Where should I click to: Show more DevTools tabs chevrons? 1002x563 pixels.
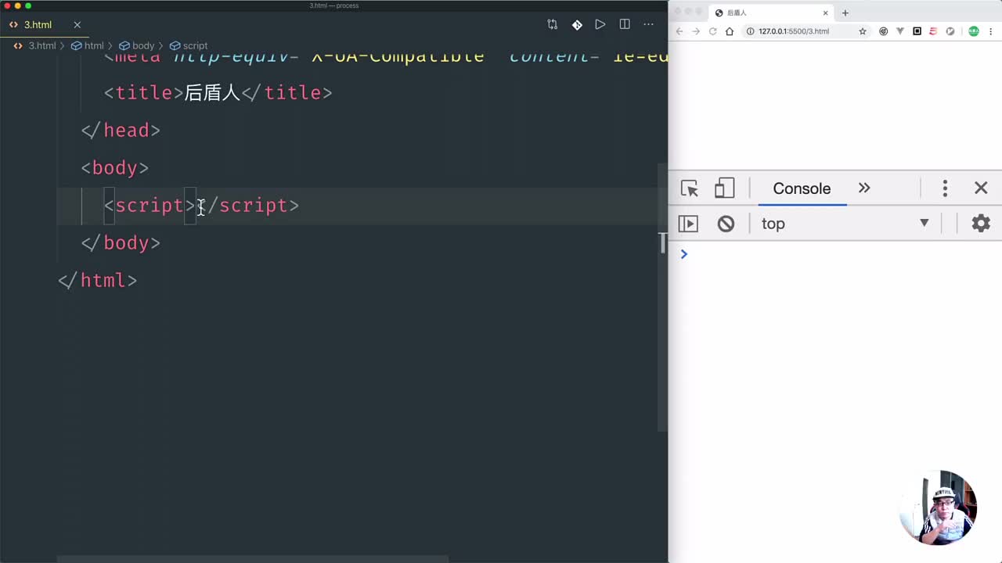click(x=864, y=188)
